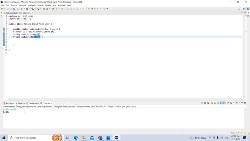
Task: Toggle console Scroll Lock
Action: pyautogui.click(x=215, y=103)
